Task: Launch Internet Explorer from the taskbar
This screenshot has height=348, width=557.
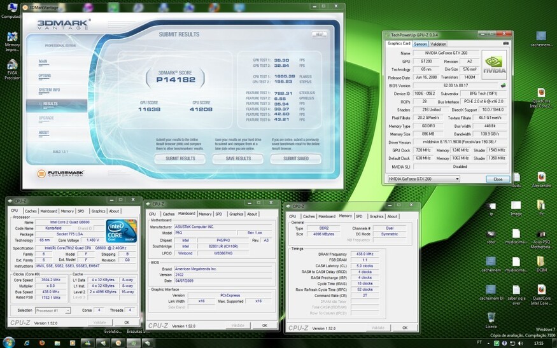Action: coord(27,343)
